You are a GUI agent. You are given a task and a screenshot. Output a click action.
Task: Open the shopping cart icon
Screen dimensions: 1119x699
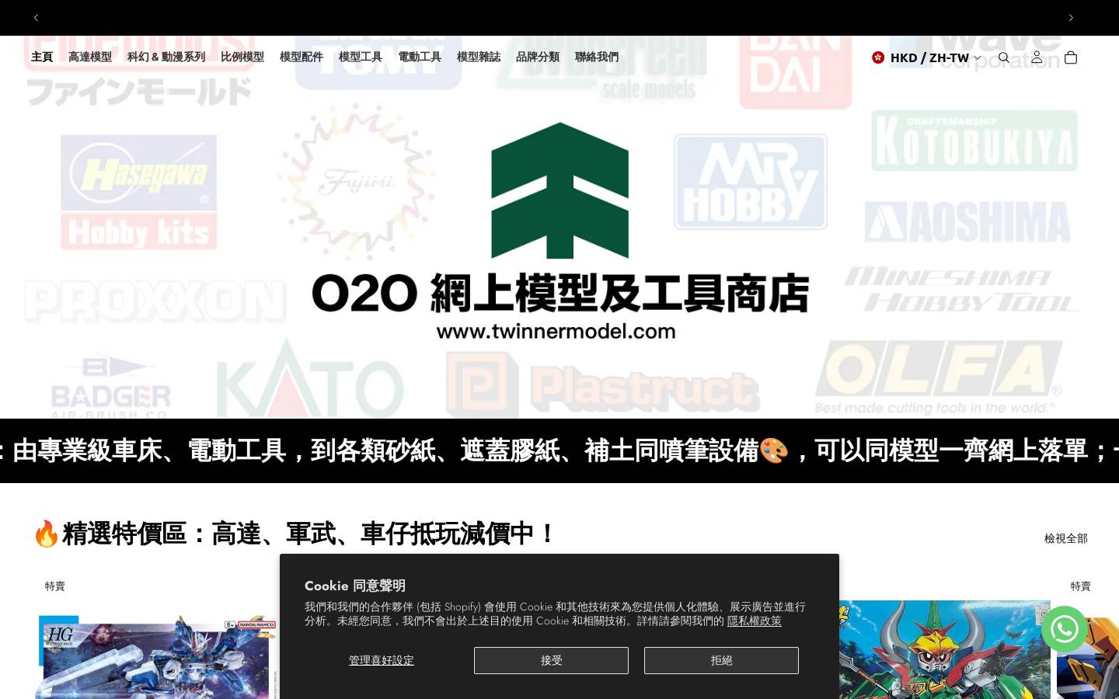(1071, 57)
